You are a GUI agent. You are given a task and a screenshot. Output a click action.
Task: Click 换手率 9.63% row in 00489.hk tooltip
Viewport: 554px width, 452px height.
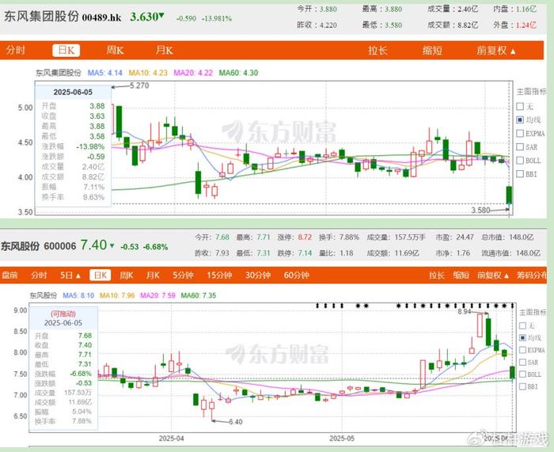click(73, 197)
